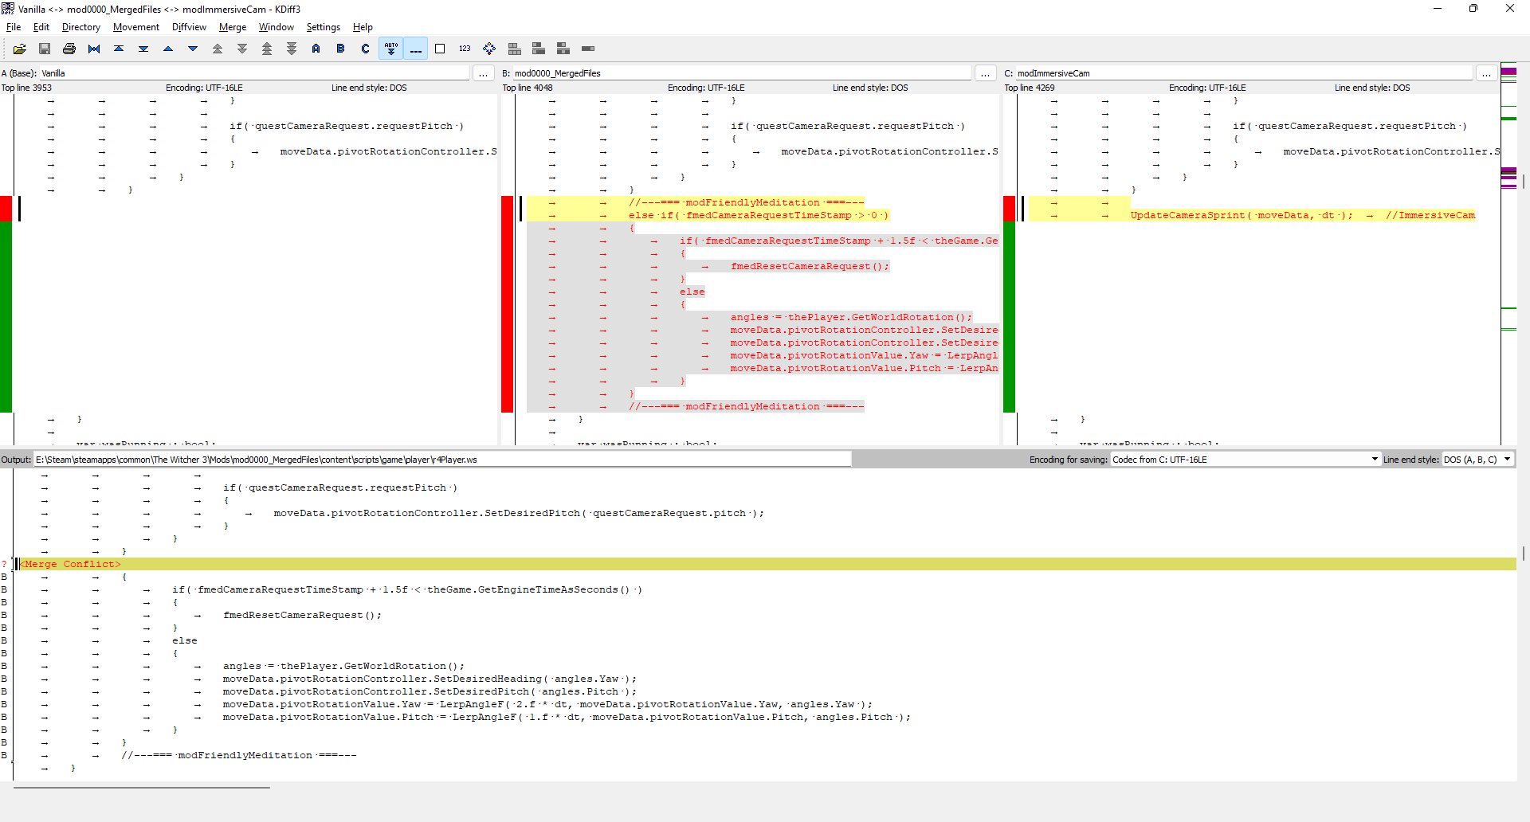Image resolution: width=1530 pixels, height=822 pixels.
Task: Open the Help menu
Action: click(363, 27)
